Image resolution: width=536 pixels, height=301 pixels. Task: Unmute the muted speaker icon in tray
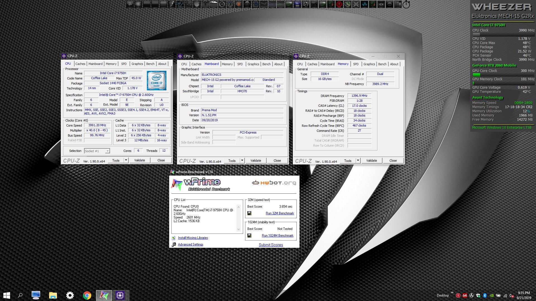click(x=512, y=295)
